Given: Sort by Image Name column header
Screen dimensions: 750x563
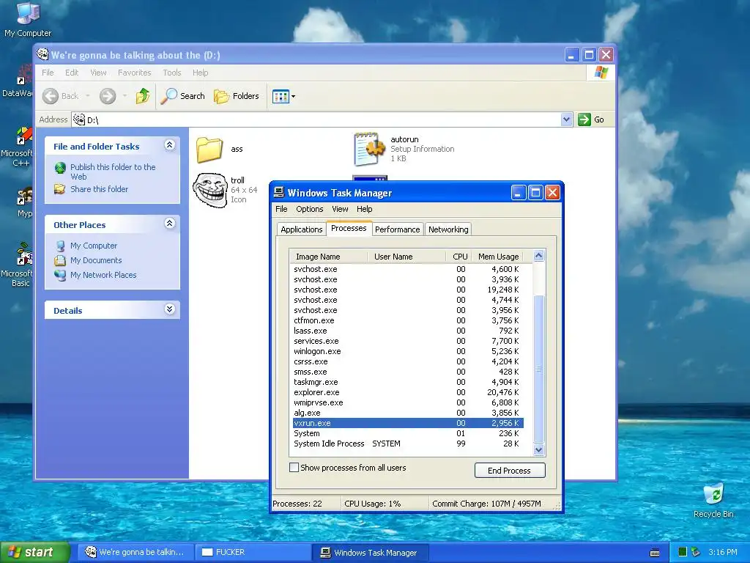Looking at the screenshot, I should point(329,257).
